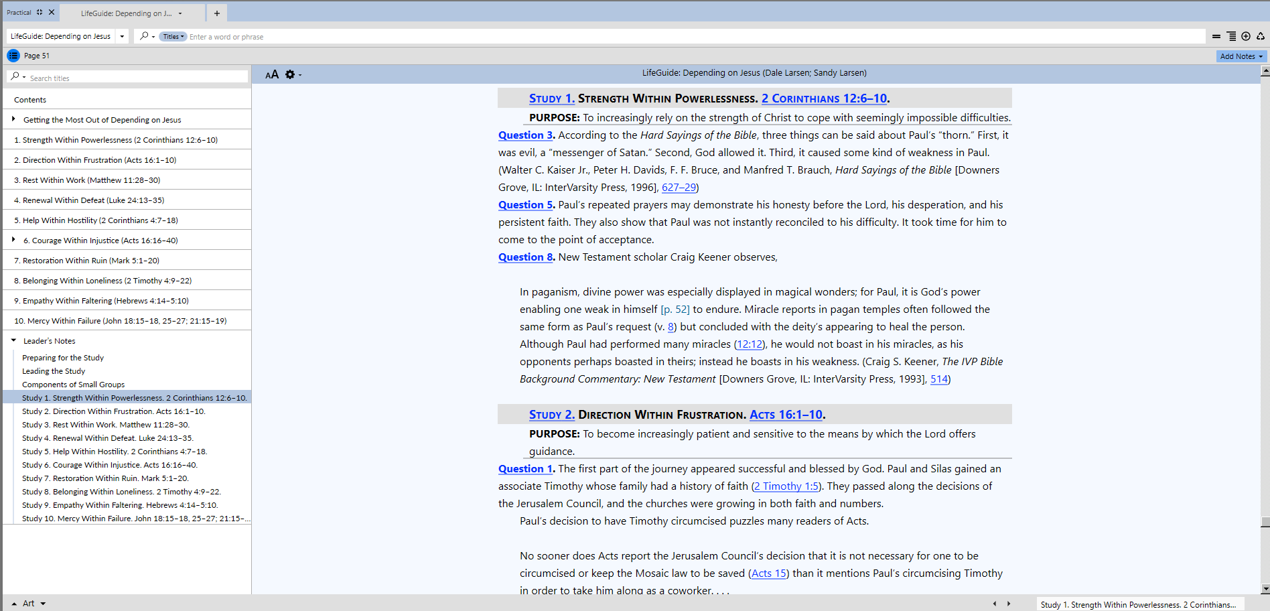The height and width of the screenshot is (611, 1270).
Task: Add a new tab with plus button
Action: point(217,13)
